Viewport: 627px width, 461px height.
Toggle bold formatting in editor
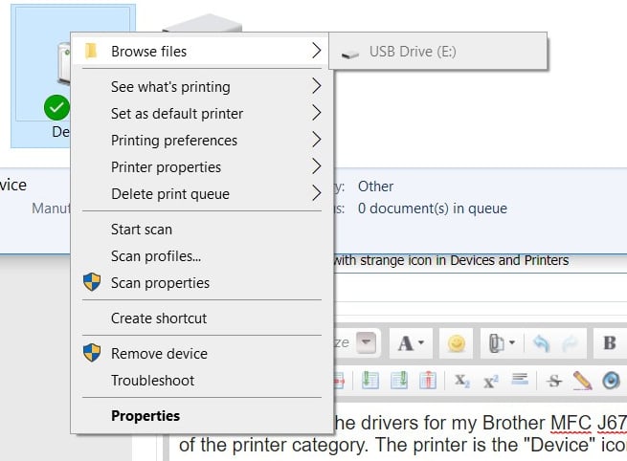click(x=610, y=342)
